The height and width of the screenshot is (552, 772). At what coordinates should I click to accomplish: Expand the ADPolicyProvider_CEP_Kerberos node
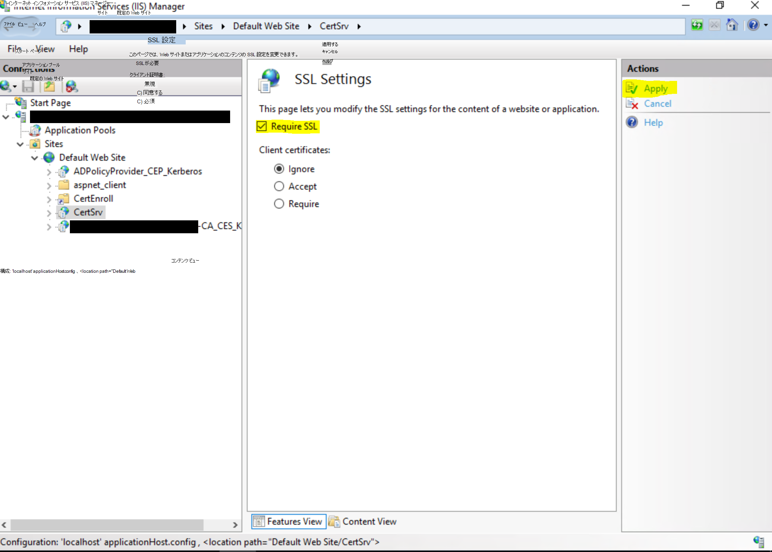49,172
